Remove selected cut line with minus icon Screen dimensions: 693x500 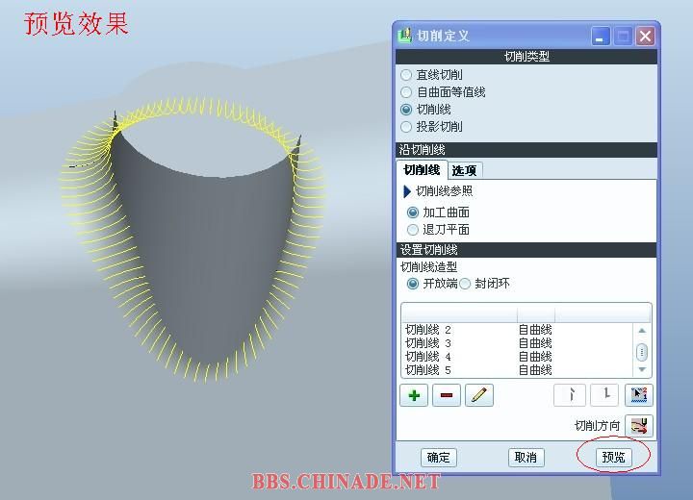(x=447, y=395)
